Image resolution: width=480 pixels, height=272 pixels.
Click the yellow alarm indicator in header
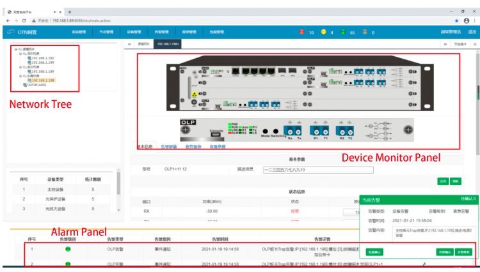(x=324, y=32)
